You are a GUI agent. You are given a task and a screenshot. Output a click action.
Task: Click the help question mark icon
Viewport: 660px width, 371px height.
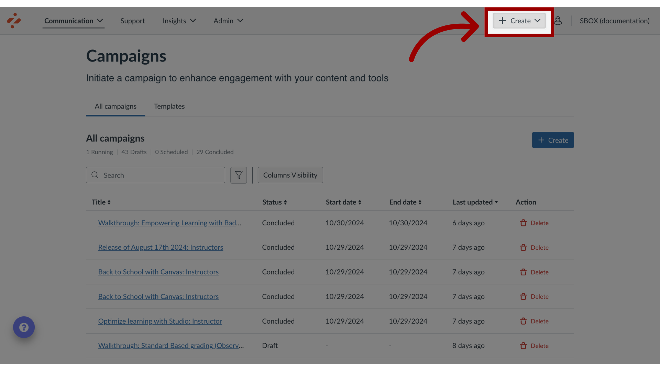24,327
